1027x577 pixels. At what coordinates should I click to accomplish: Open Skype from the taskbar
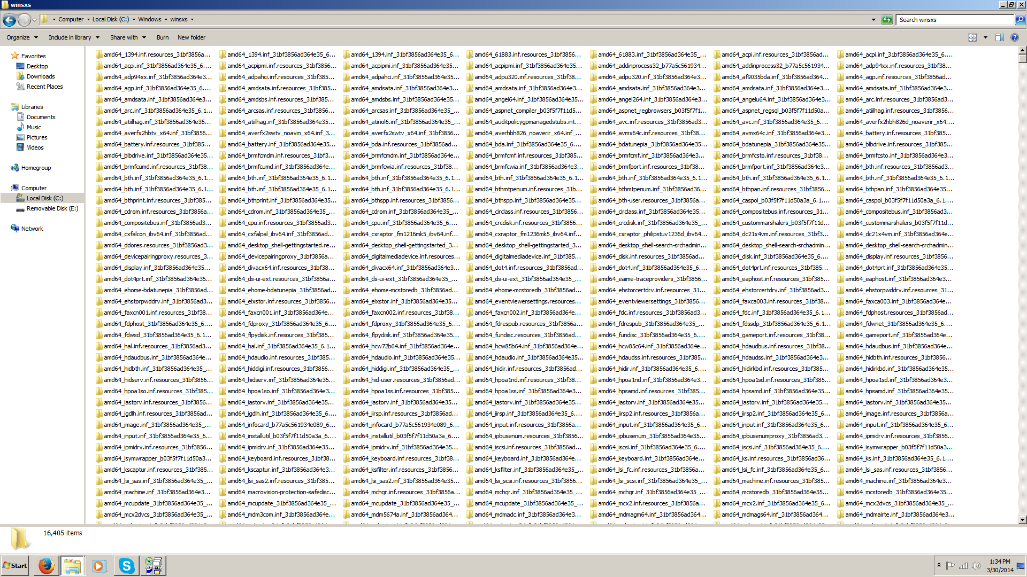click(126, 566)
